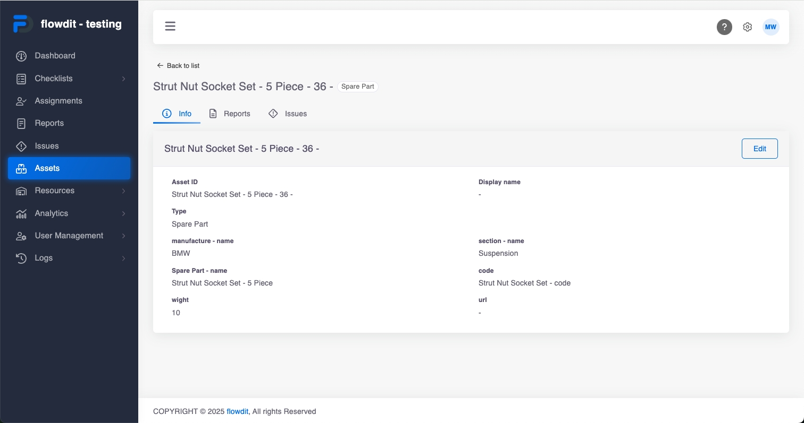
Task: Click the flowdit logo icon
Action: pyautogui.click(x=23, y=24)
